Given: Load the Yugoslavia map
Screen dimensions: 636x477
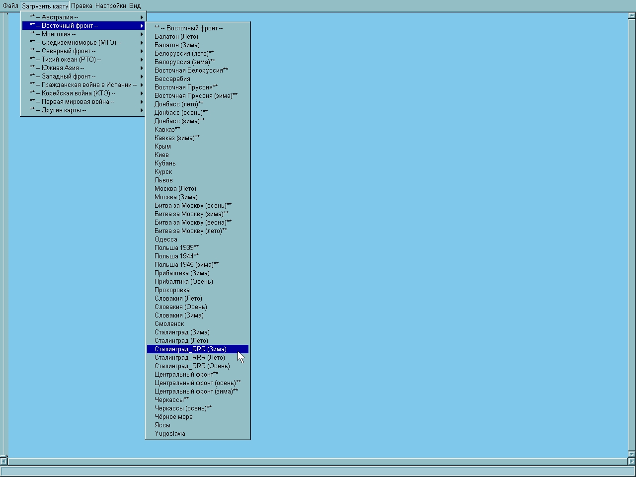Looking at the screenshot, I should (x=198, y=434).
